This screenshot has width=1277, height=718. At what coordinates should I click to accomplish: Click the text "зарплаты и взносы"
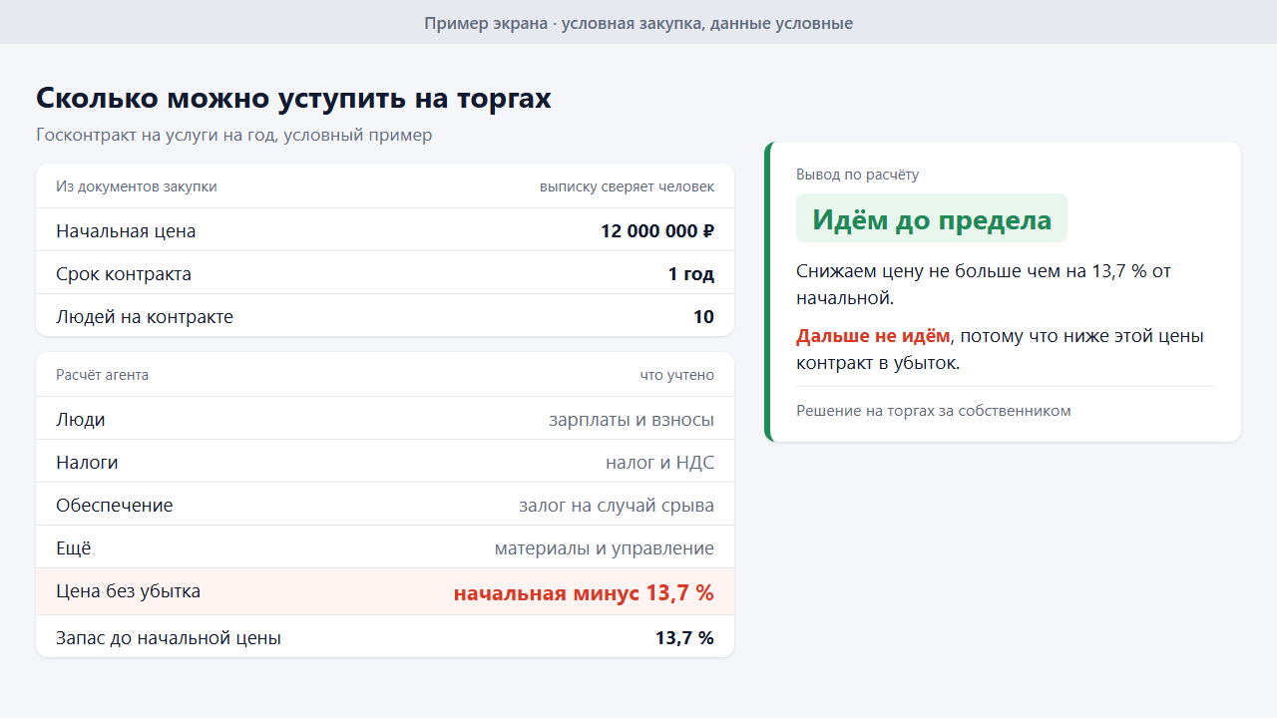(x=632, y=420)
